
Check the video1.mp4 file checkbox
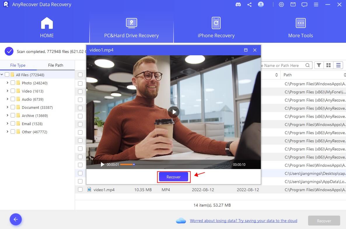coord(81,189)
